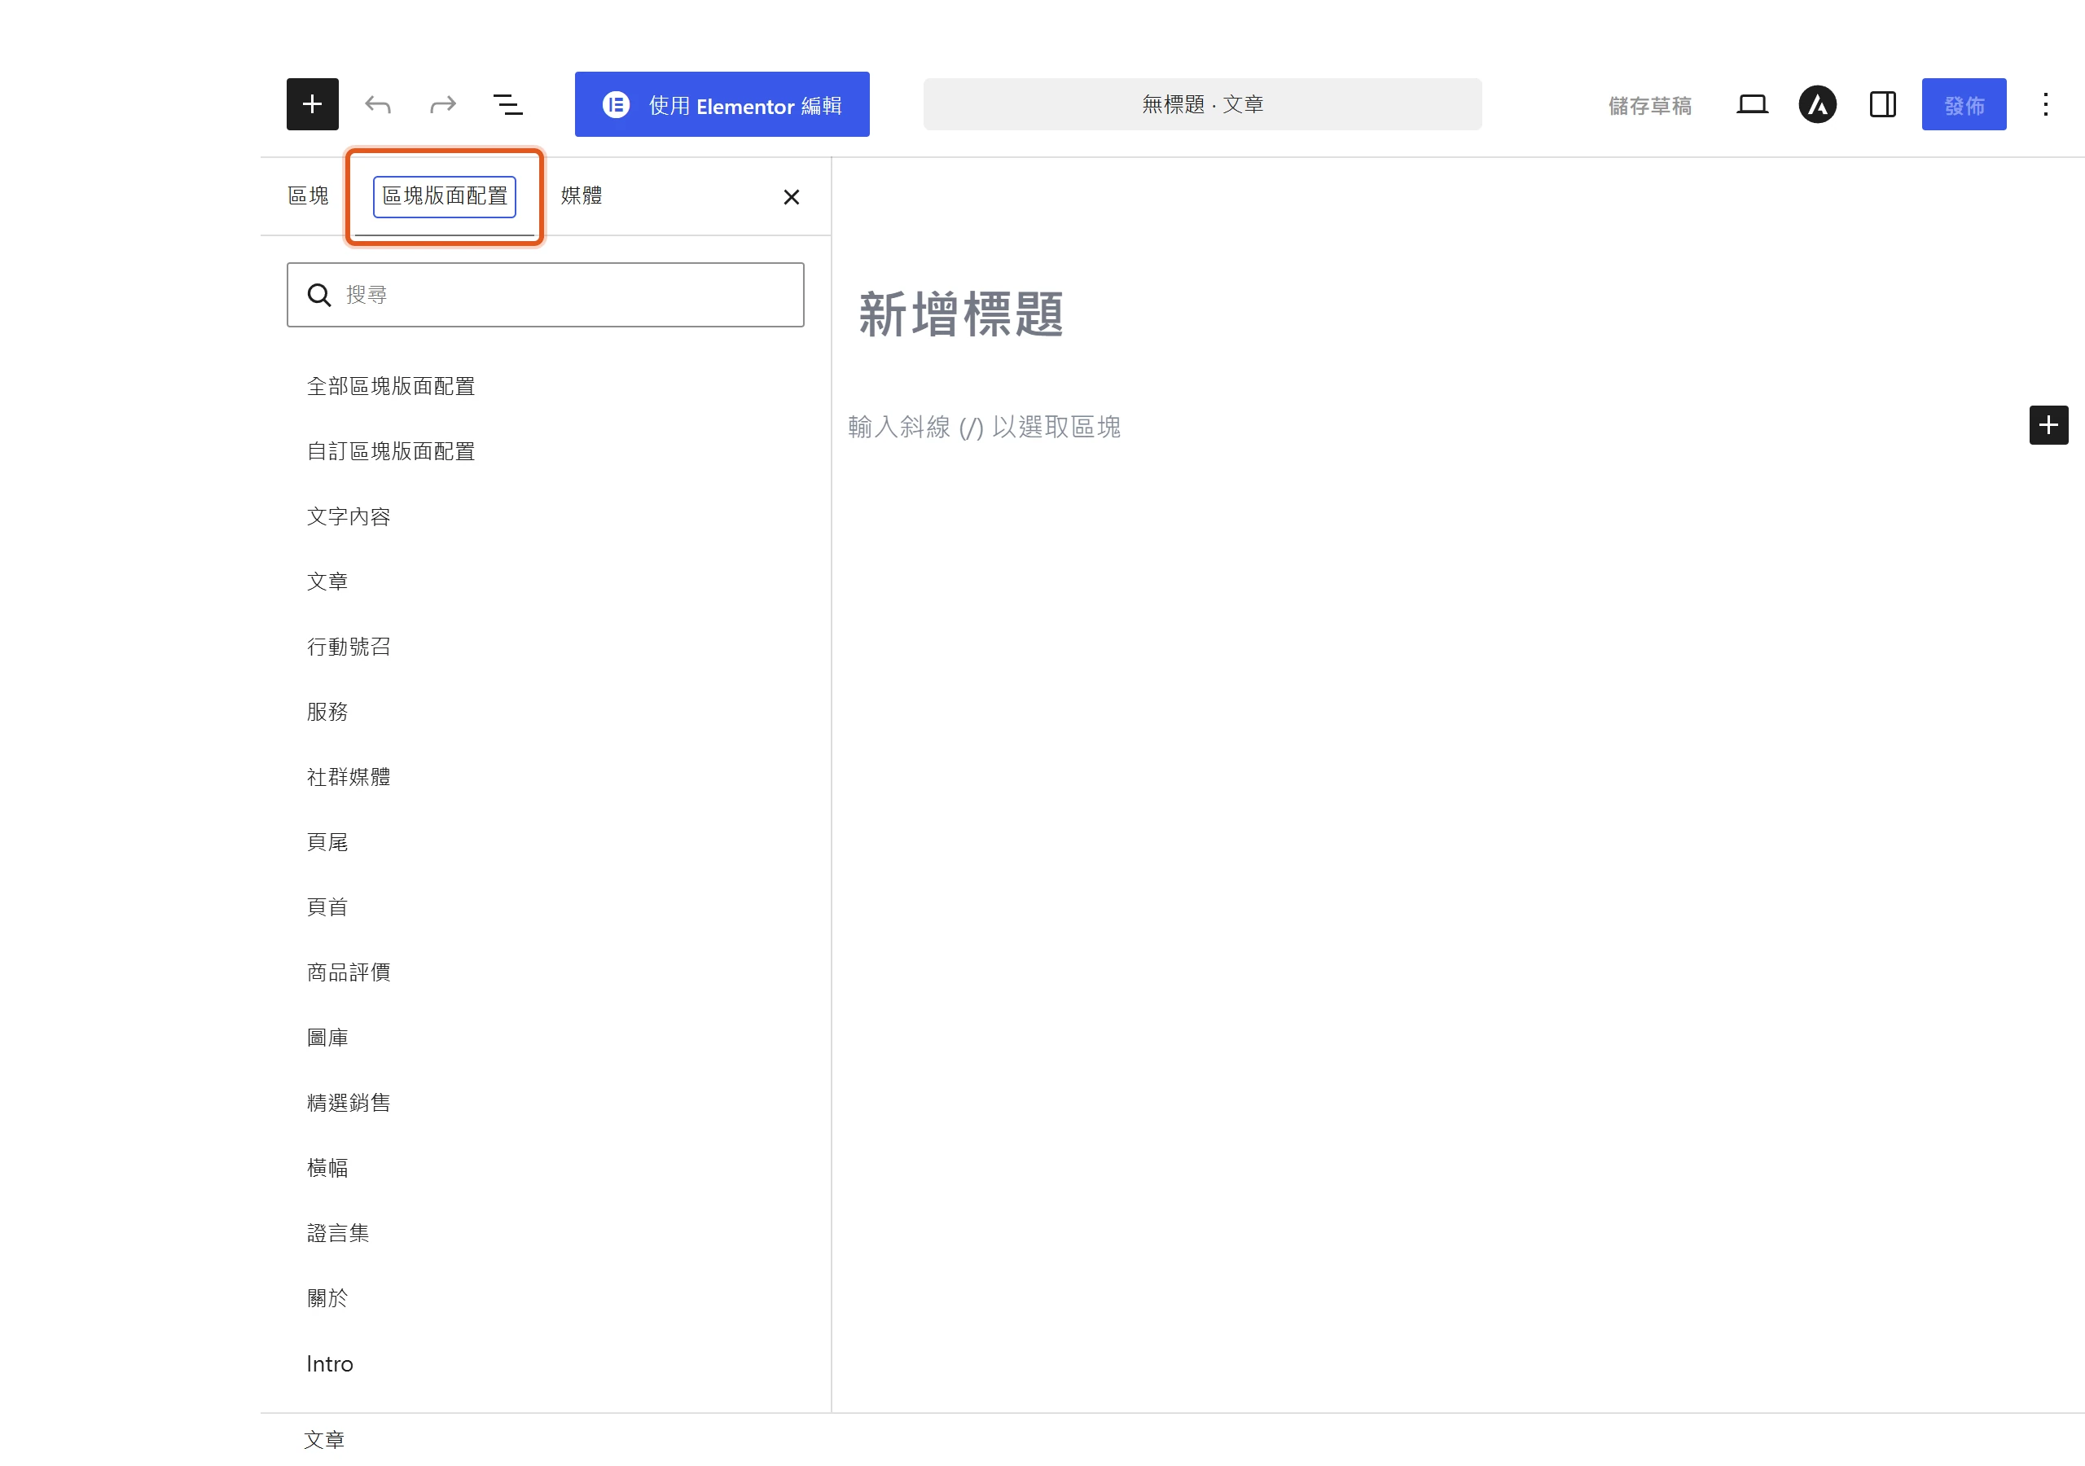This screenshot has width=2085, height=1466.
Task: Open the document overview list view
Action: point(507,104)
